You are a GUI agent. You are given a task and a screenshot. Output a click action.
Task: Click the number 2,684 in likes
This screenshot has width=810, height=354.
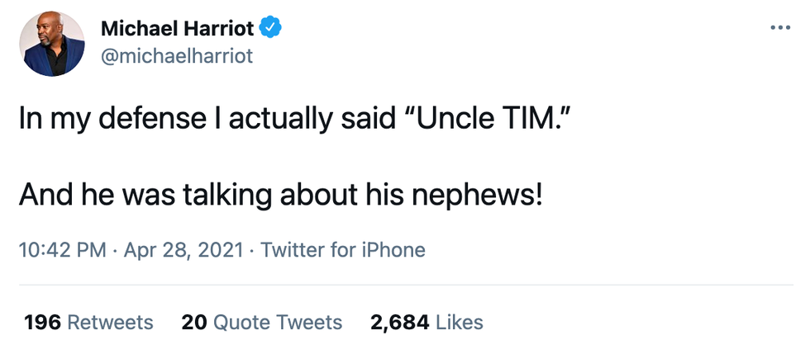click(x=398, y=322)
